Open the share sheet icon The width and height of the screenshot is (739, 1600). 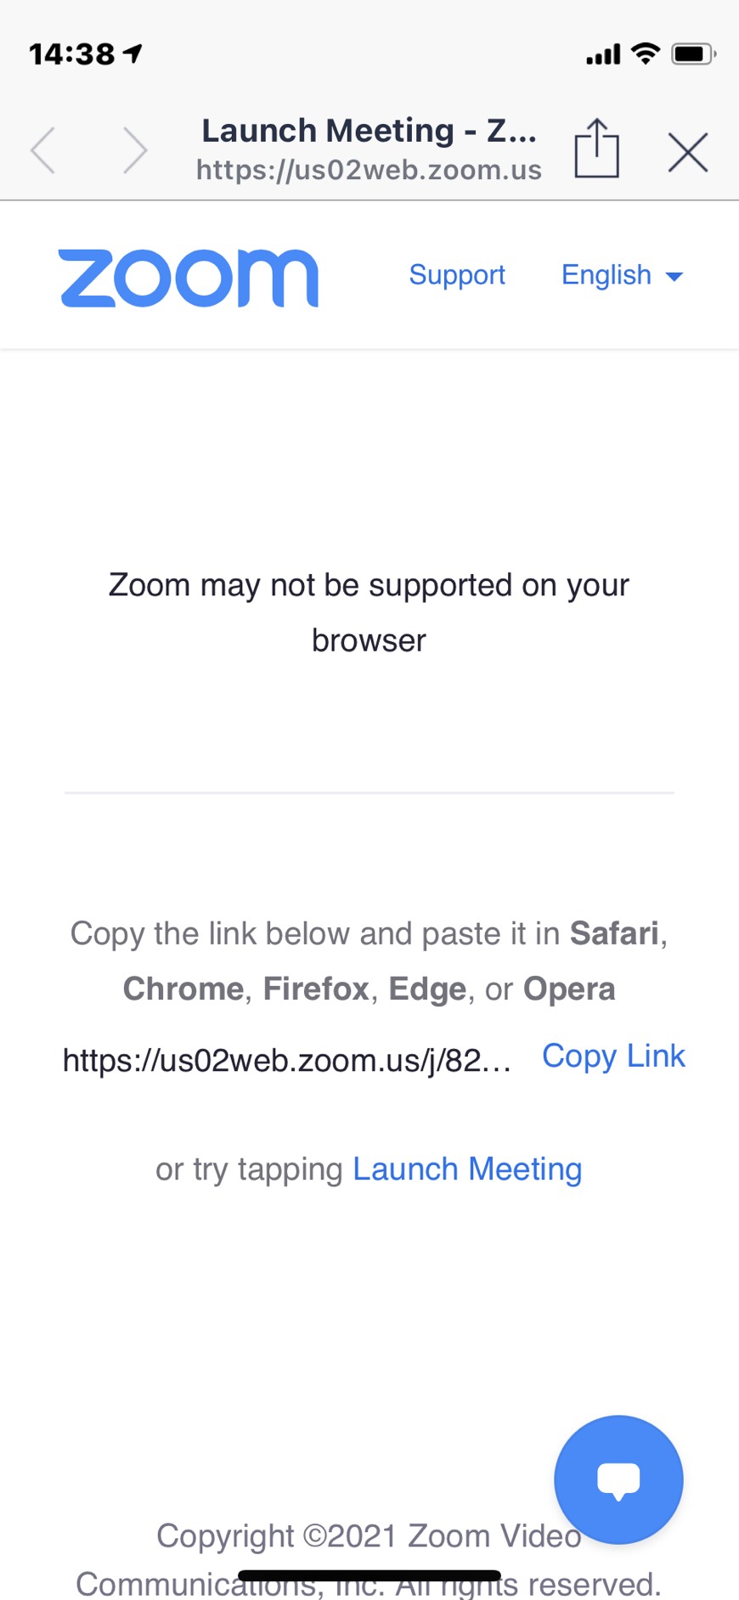pyautogui.click(x=596, y=148)
